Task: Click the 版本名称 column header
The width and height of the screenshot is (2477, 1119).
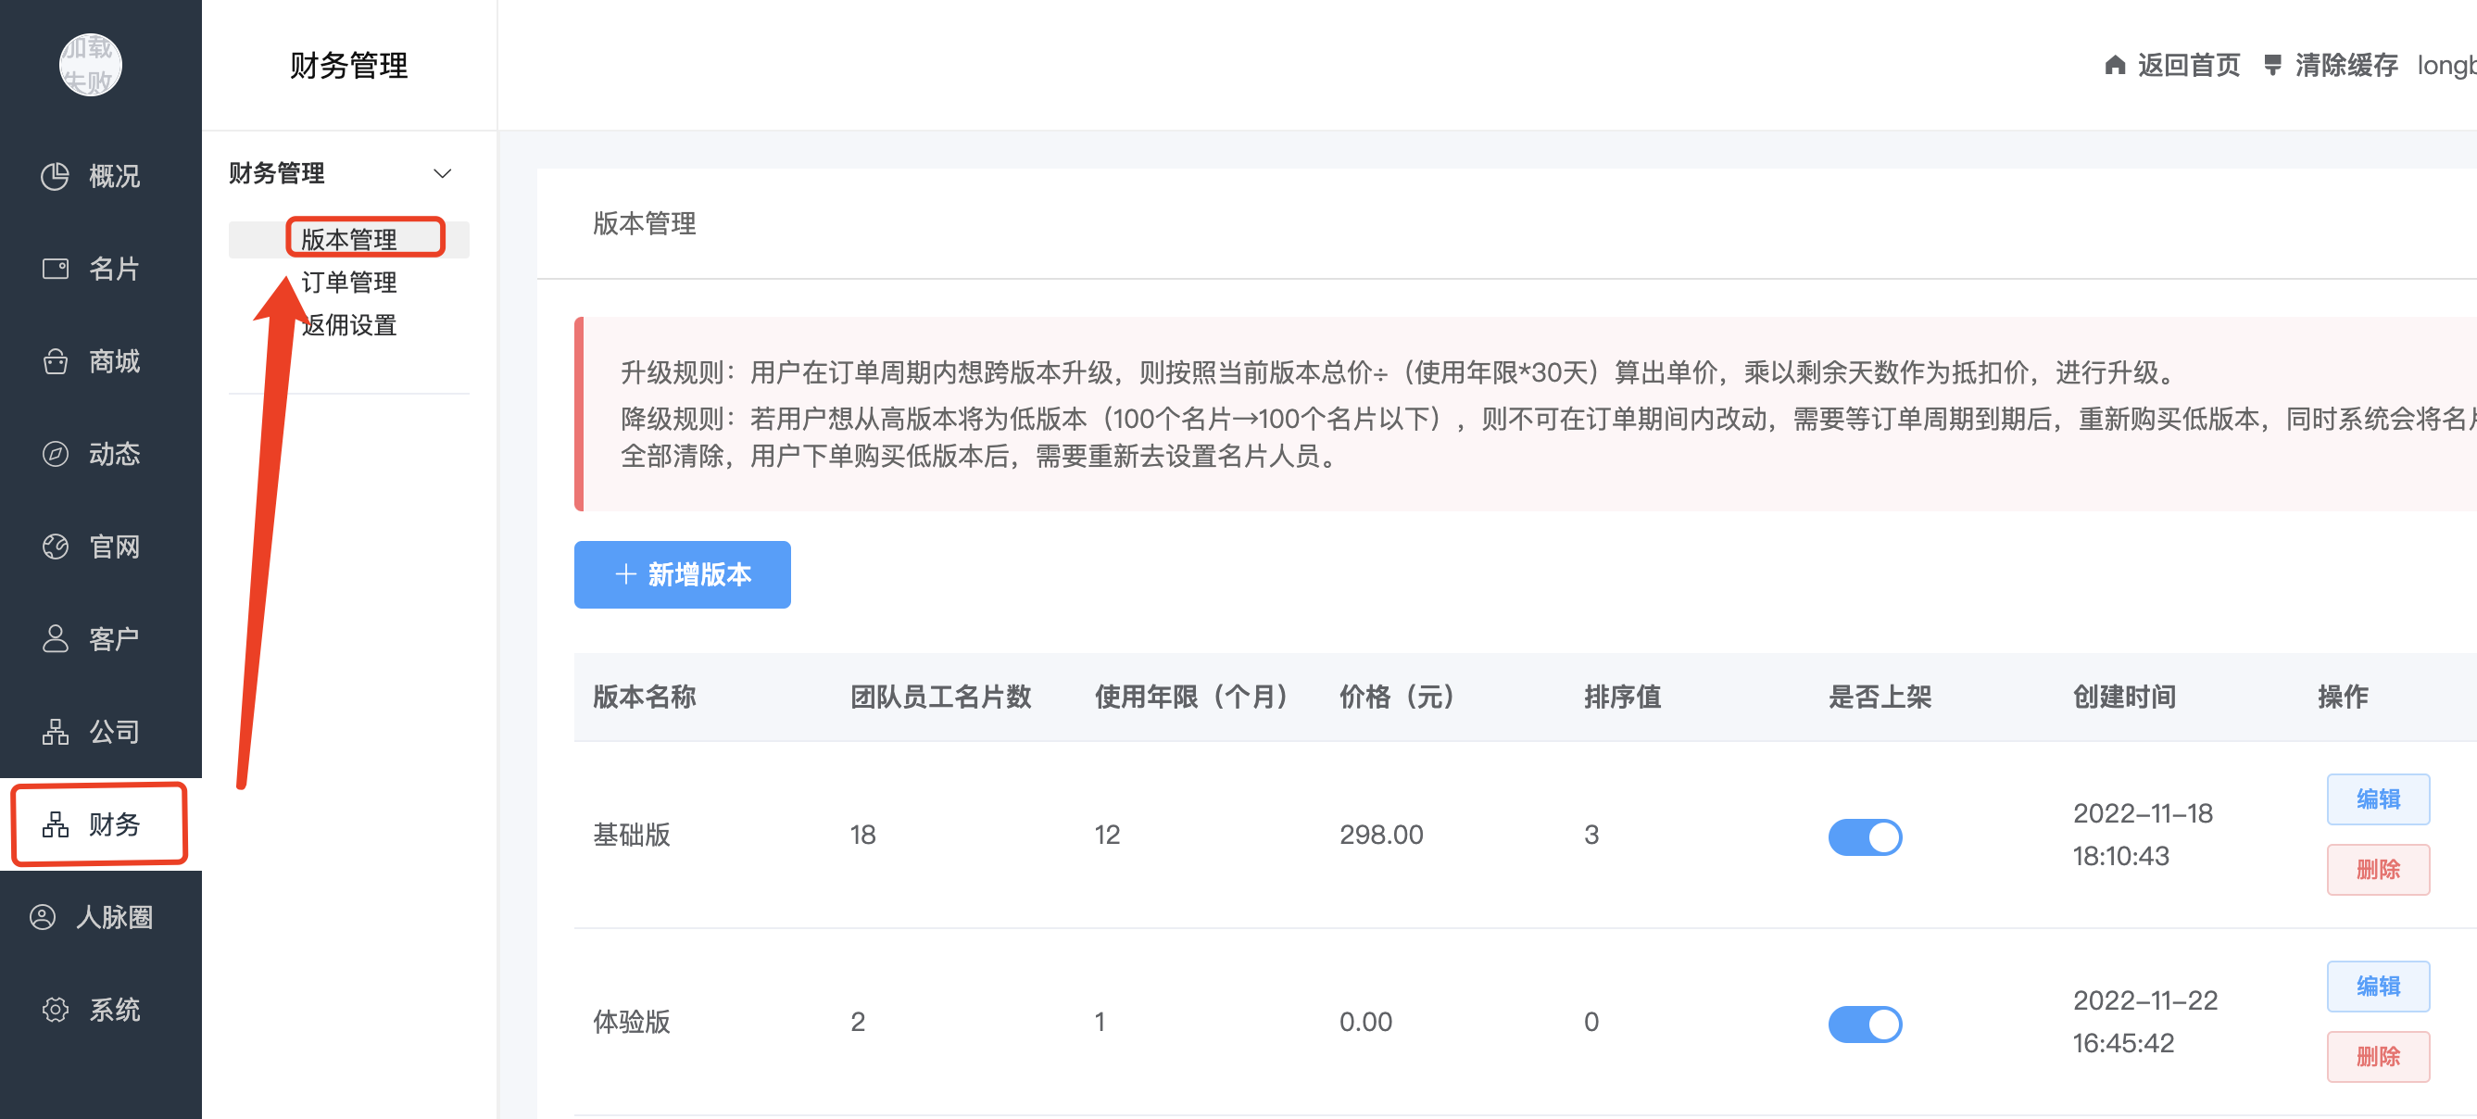Action: point(644,696)
